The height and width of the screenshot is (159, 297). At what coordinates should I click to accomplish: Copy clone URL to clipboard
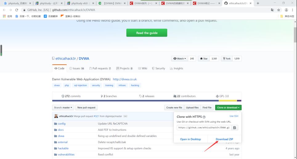[234, 128]
